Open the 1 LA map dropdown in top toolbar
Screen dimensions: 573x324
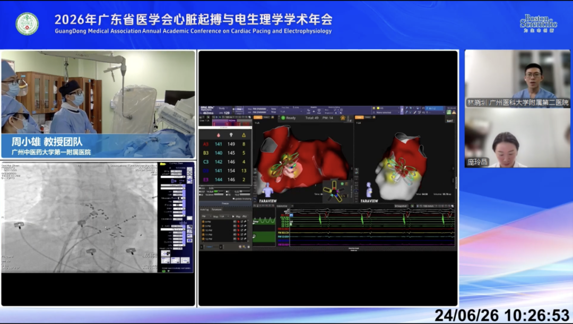pyautogui.click(x=291, y=112)
